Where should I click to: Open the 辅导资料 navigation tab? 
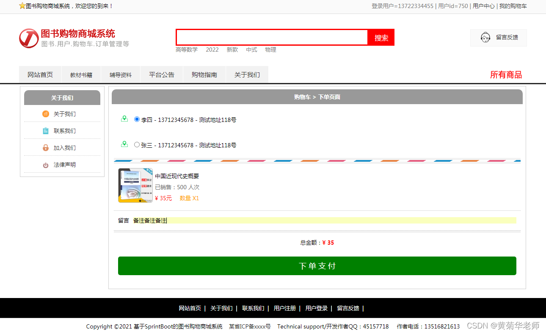[121, 75]
